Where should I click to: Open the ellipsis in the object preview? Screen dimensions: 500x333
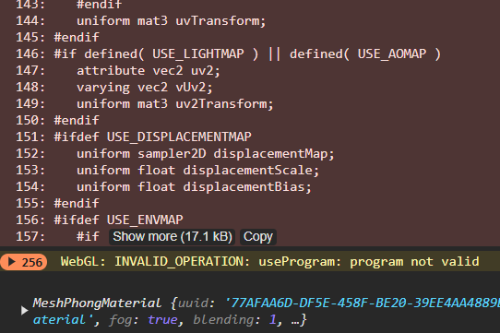tap(295, 320)
